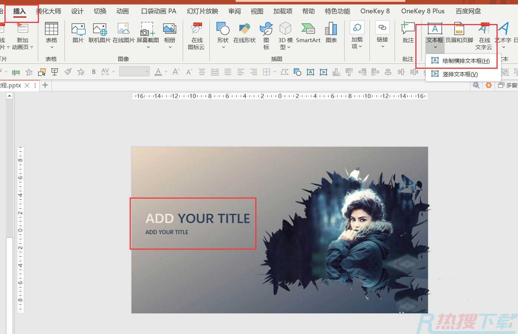Click the 图标 icons button
Image resolution: width=518 pixels, height=334 pixels.
(x=266, y=35)
